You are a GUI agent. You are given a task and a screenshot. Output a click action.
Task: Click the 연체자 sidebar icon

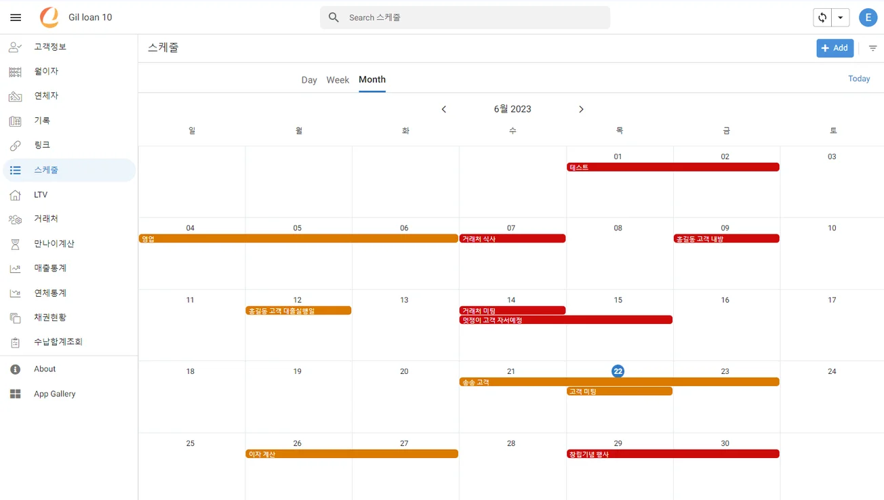[15, 96]
